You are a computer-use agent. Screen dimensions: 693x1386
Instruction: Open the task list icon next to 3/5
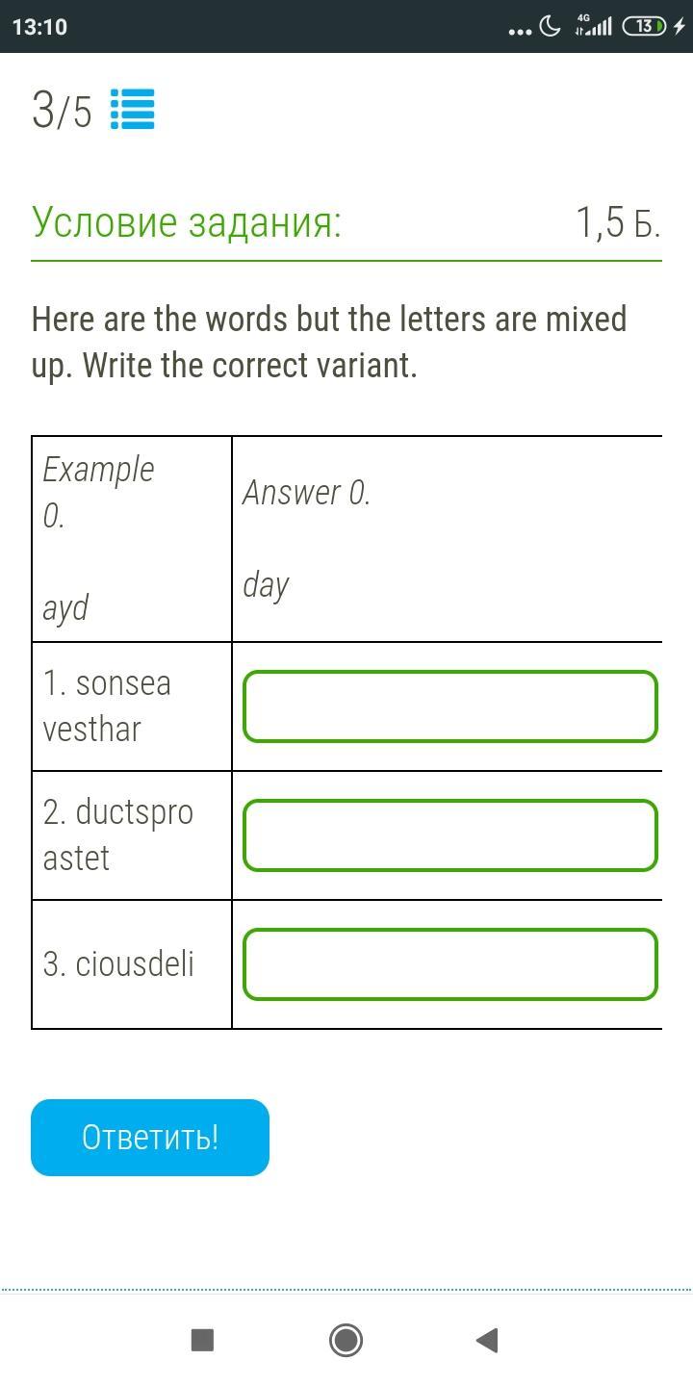(132, 110)
